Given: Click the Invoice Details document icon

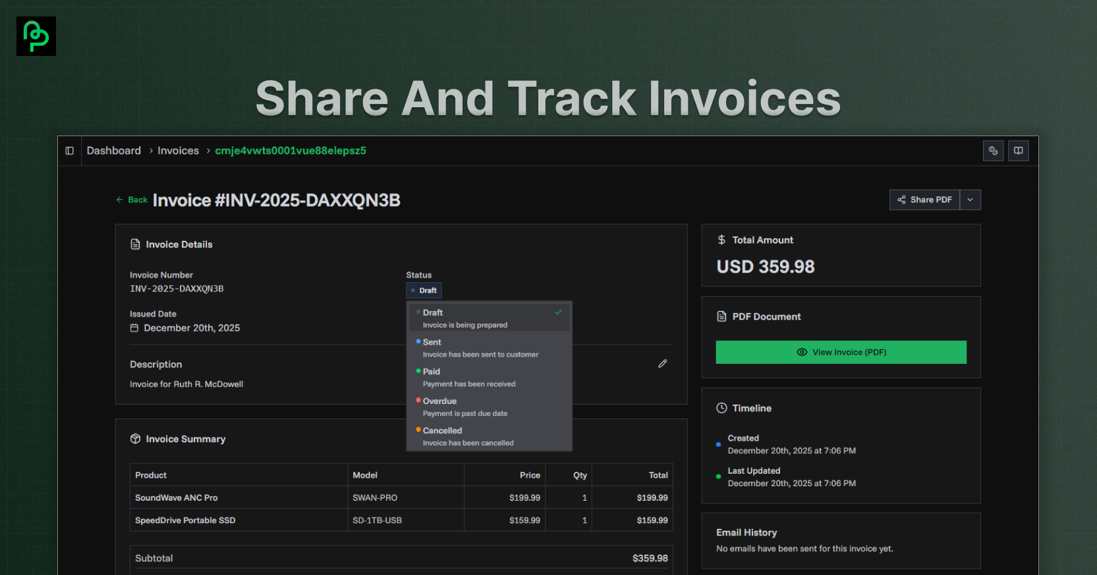Looking at the screenshot, I should click(135, 245).
